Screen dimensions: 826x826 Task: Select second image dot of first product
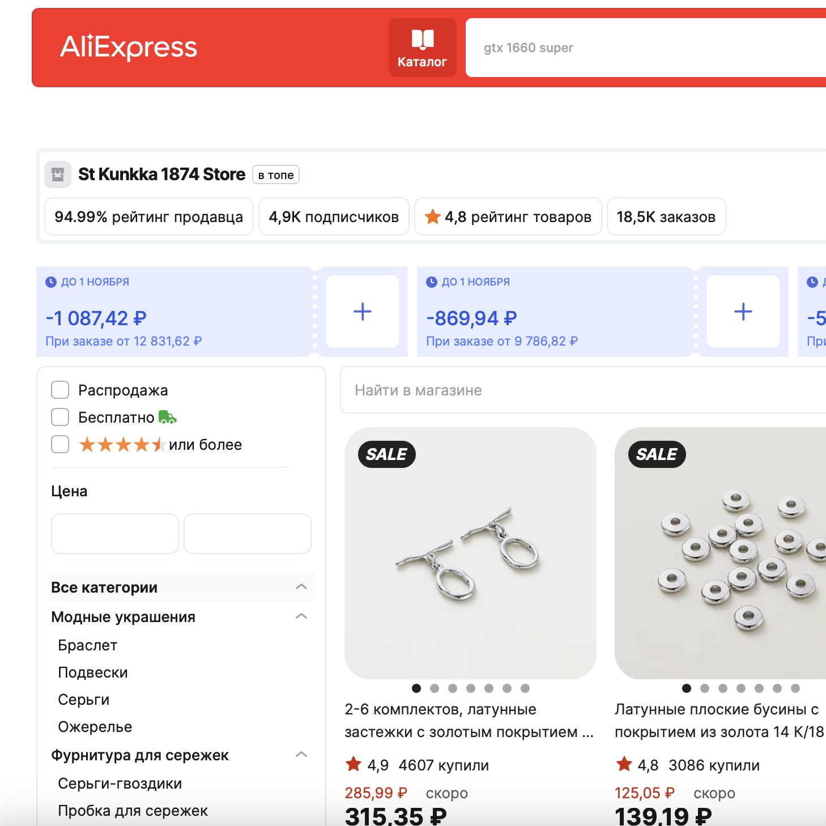tap(435, 688)
